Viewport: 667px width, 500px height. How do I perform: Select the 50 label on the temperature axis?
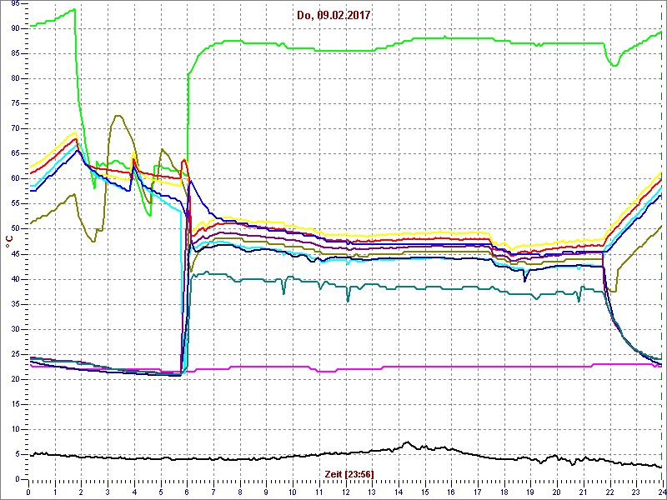(x=14, y=228)
